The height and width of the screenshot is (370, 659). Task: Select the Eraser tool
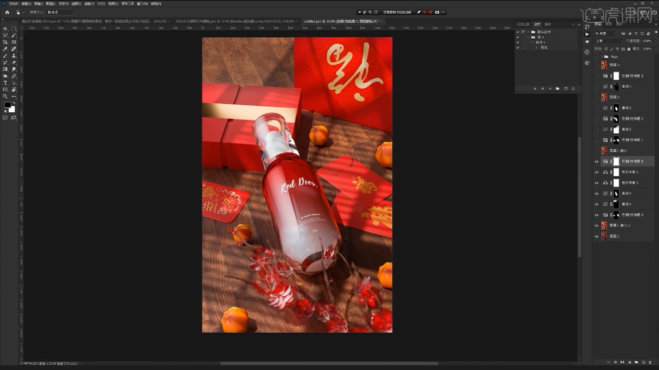point(14,63)
